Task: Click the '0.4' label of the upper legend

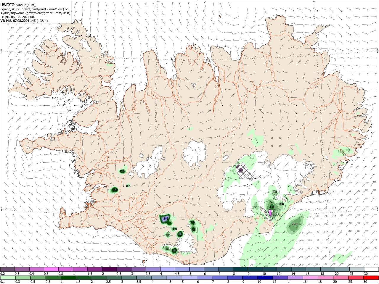Action: (x=32, y=274)
